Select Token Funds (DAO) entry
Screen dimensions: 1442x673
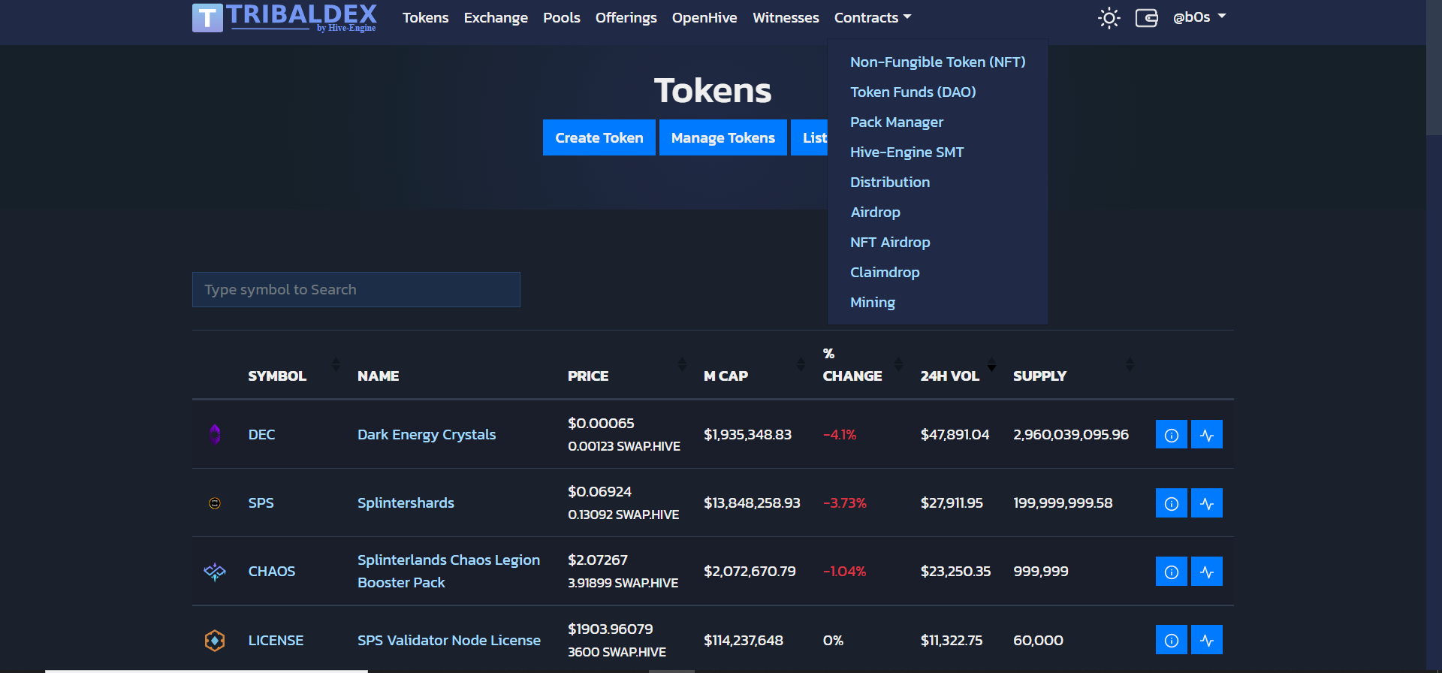913,92
